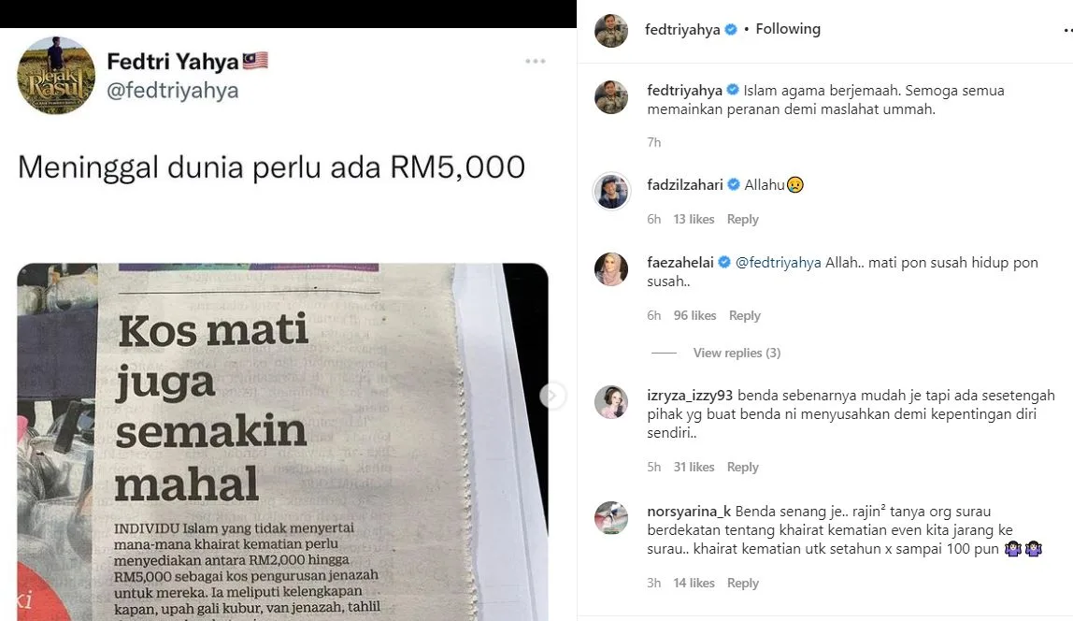
Task: Advance to next image with carousel arrow
Action: tap(552, 396)
